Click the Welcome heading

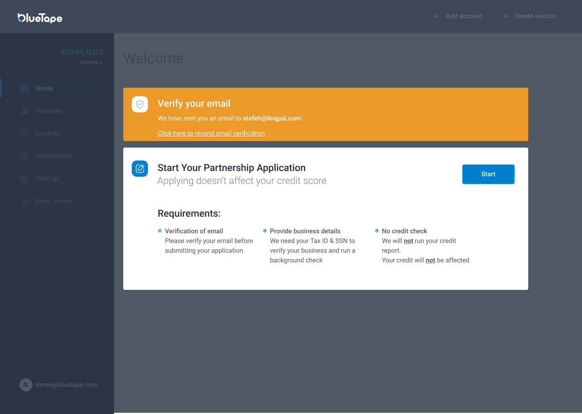(x=154, y=58)
